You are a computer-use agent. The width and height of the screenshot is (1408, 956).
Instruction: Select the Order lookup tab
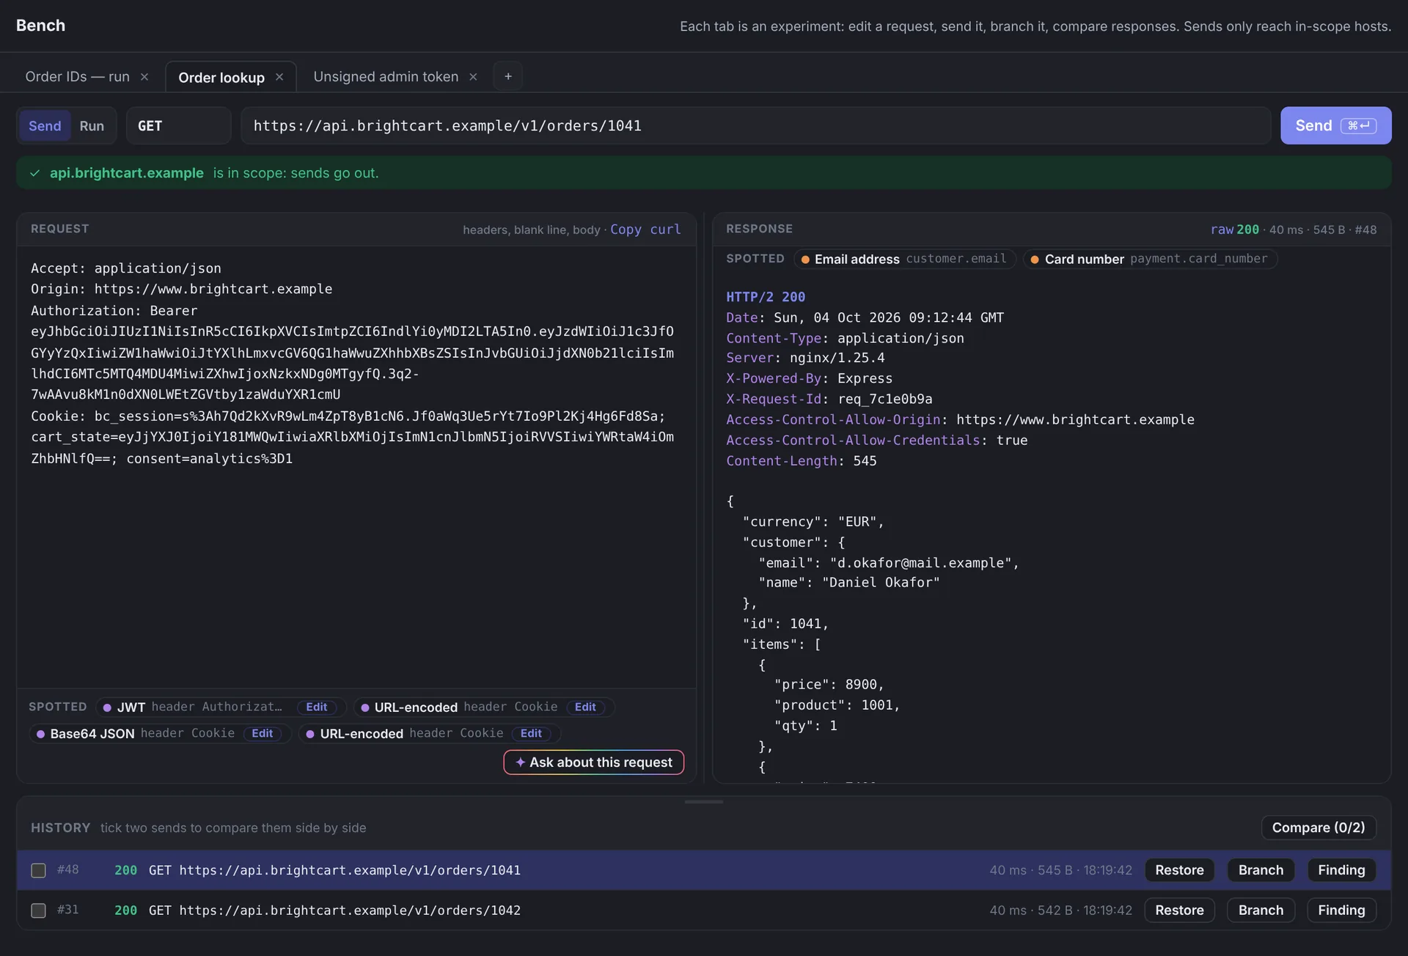(221, 78)
